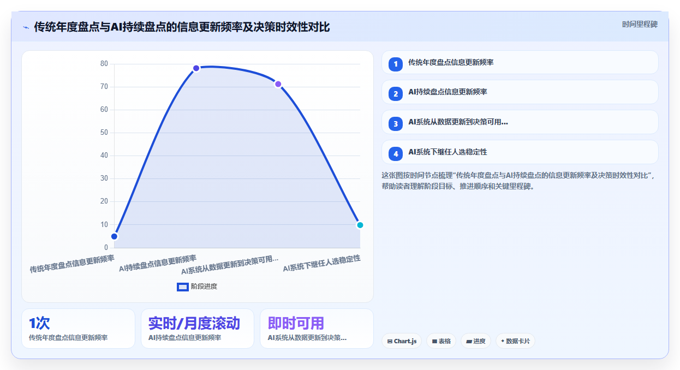The width and height of the screenshot is (680, 370).
Task: Click the 实时/月度滚动 data card
Action: coord(198,329)
